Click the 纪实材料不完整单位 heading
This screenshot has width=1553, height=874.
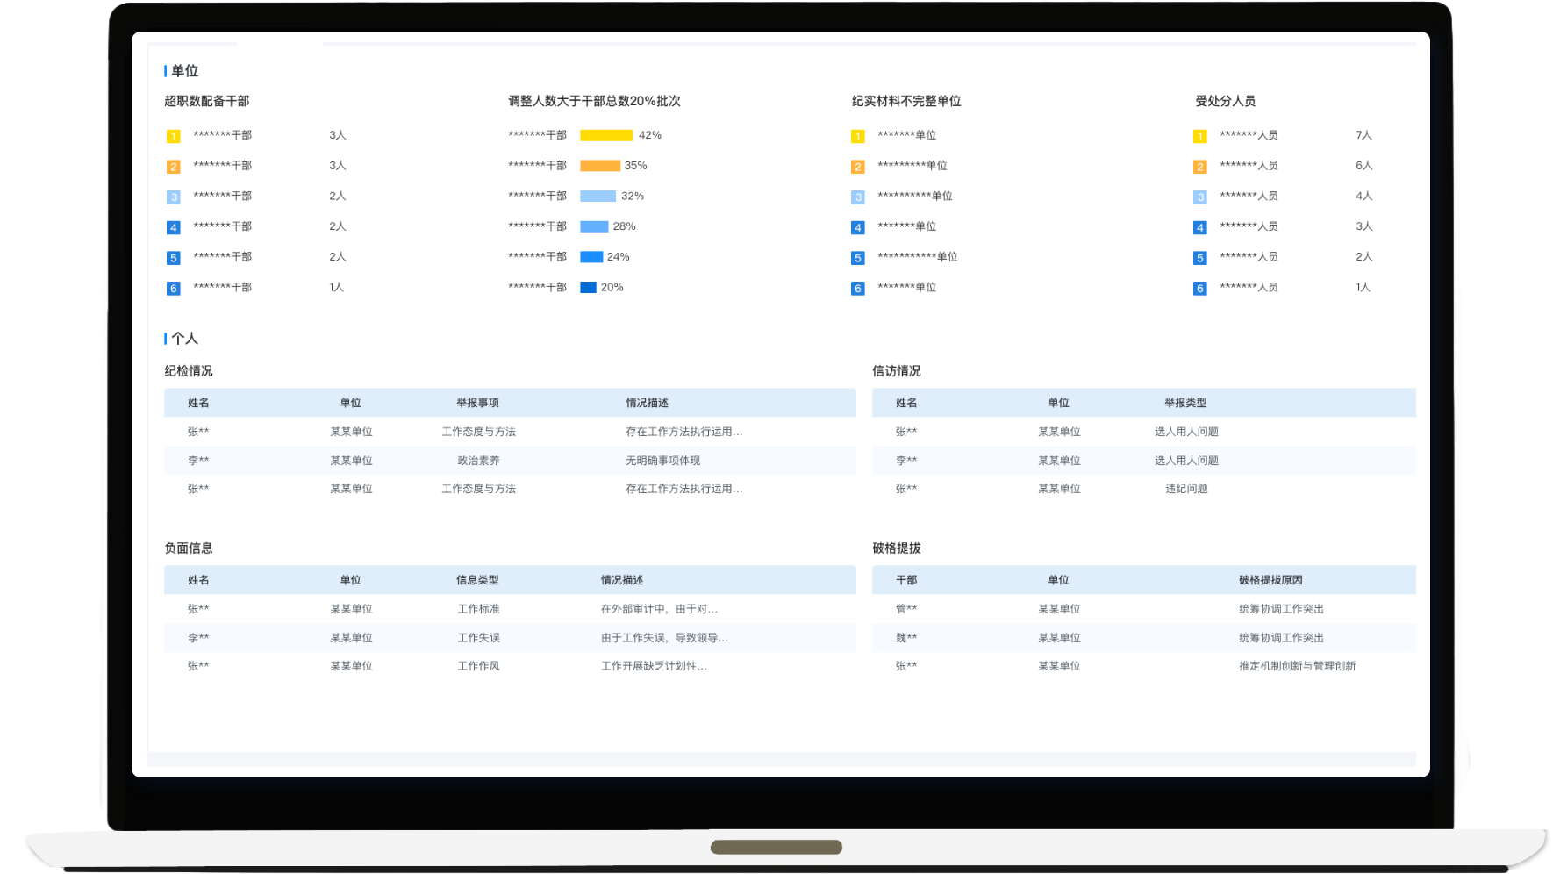(905, 101)
